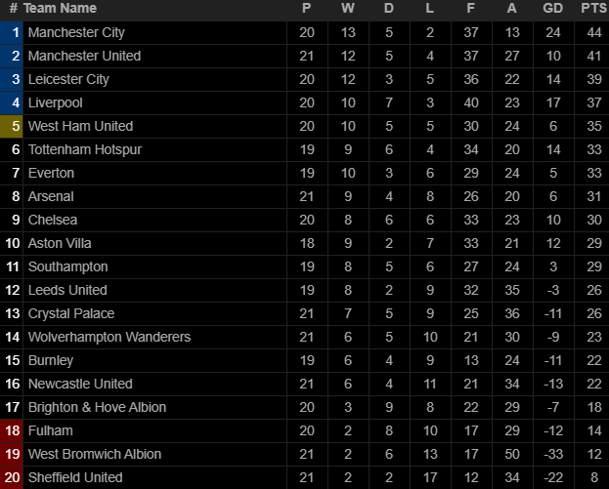Open the Arsenal team entry
The height and width of the screenshot is (489, 609).
(51, 196)
